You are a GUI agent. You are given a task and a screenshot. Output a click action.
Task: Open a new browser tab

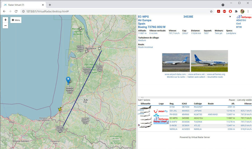point(50,5)
